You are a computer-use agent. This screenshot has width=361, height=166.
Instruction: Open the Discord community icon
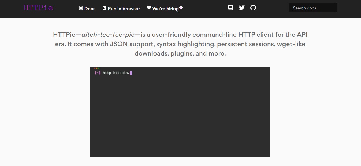[230, 8]
